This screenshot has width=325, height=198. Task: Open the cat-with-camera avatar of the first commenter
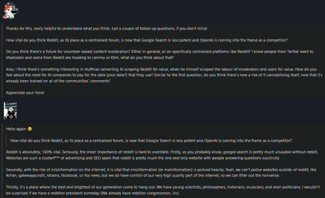(10, 10)
